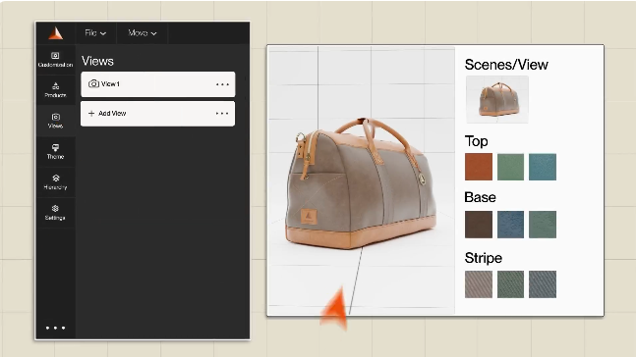Open the Theme sidebar section

coord(56,151)
